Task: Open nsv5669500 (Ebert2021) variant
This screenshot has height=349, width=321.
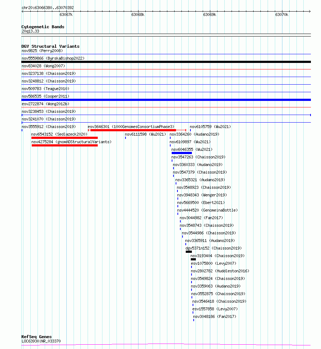Action: click(x=201, y=203)
